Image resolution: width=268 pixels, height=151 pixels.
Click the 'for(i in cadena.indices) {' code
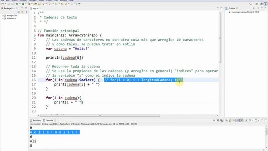pyautogui.click(x=72, y=80)
